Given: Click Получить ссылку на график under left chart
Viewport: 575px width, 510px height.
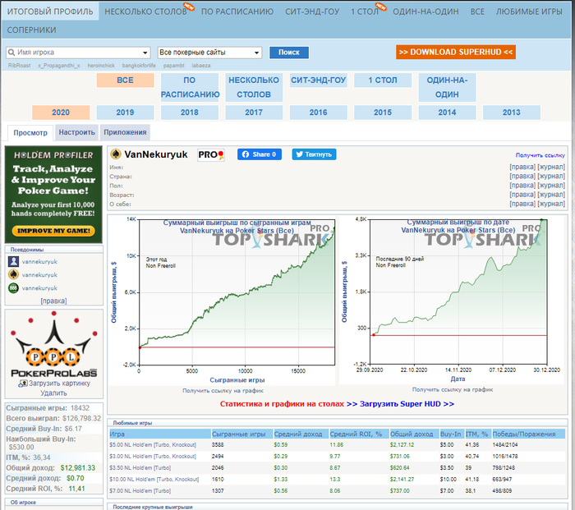Looking at the screenshot, I should (x=223, y=391).
